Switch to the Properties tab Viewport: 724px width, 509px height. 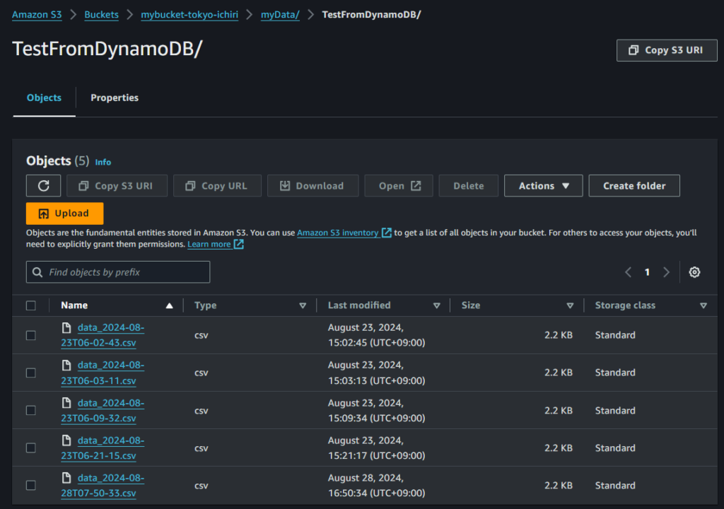pos(115,98)
